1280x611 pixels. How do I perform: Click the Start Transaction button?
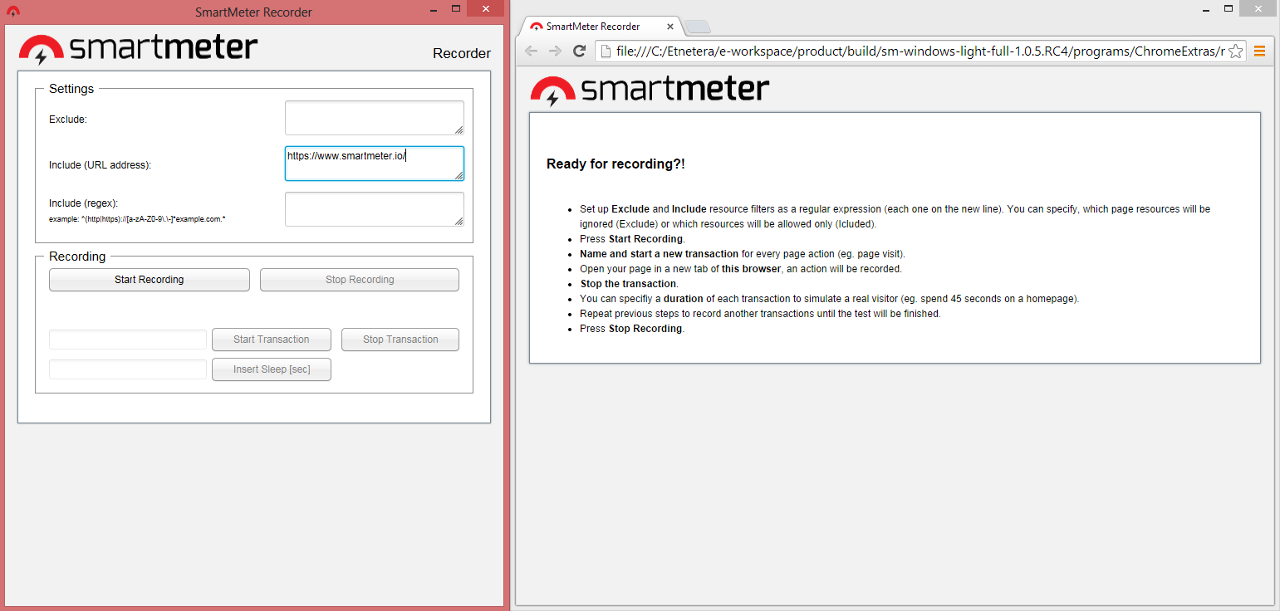click(x=272, y=340)
